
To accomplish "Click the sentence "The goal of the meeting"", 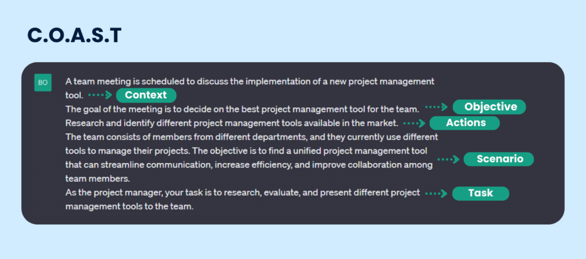I will (x=243, y=109).
